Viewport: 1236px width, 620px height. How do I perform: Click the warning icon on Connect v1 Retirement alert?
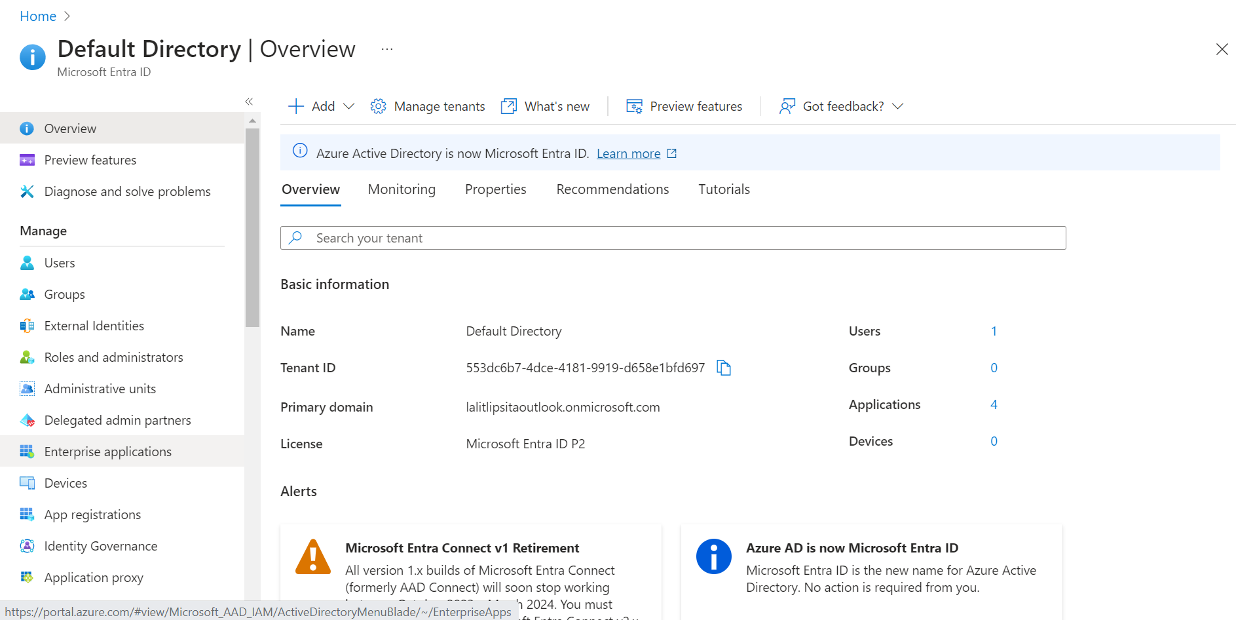click(x=313, y=557)
